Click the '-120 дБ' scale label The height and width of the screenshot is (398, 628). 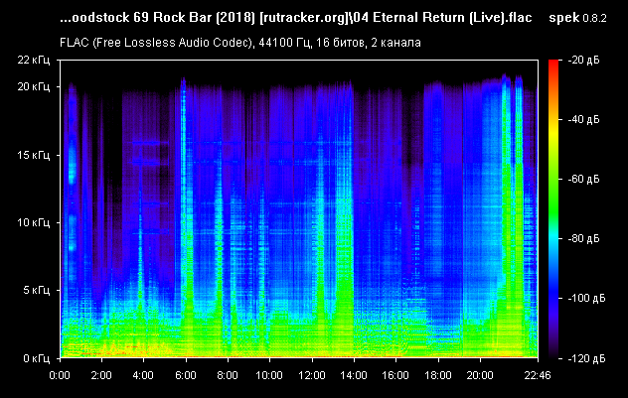(x=586, y=358)
